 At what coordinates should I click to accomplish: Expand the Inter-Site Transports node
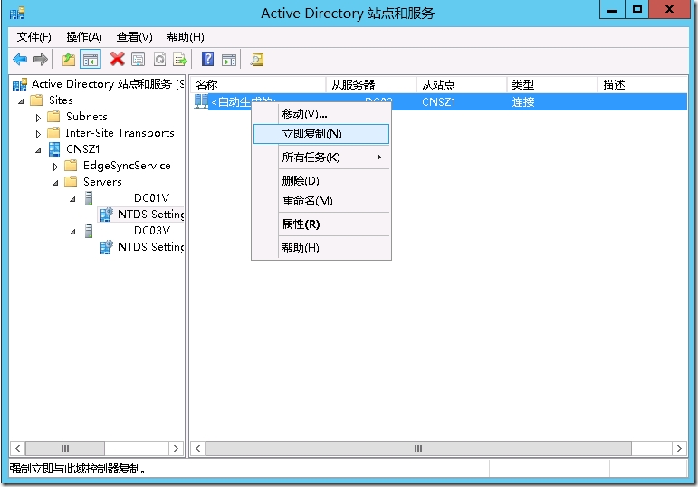click(38, 134)
